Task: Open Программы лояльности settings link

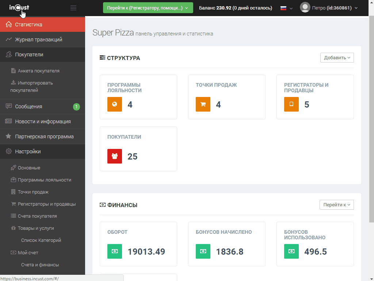Action: [44, 180]
